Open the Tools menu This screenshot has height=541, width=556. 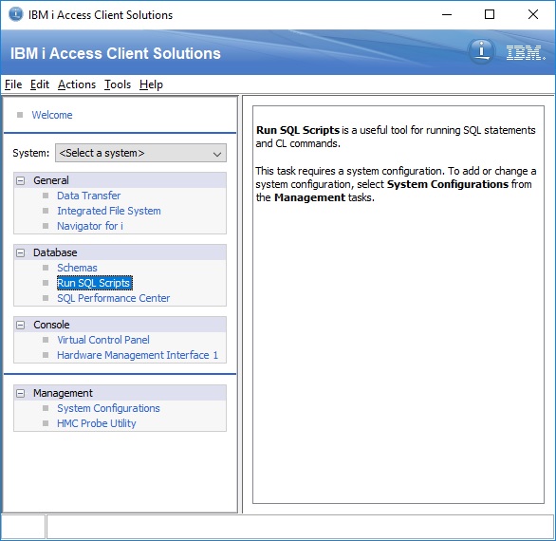pos(118,84)
